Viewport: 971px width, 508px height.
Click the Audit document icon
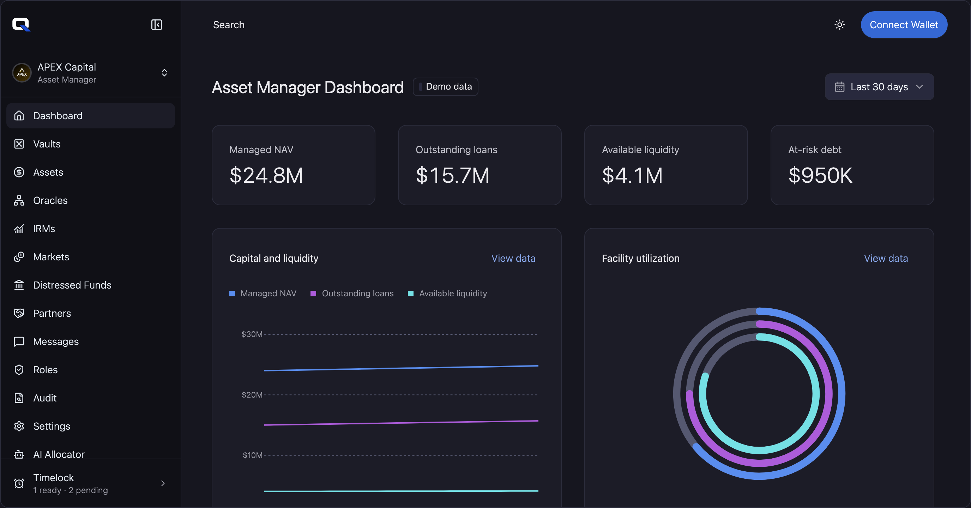[19, 398]
